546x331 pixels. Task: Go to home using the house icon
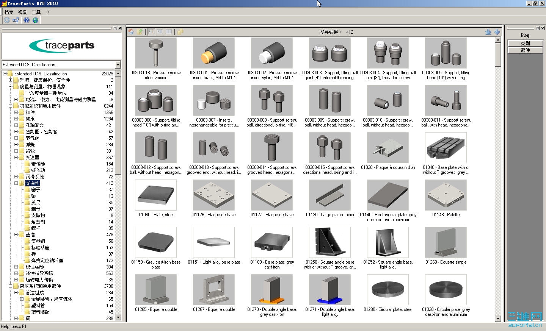131,32
